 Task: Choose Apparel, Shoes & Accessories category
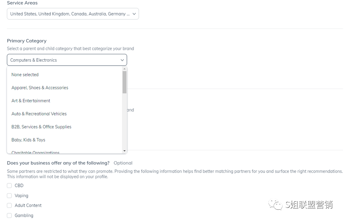pos(40,88)
